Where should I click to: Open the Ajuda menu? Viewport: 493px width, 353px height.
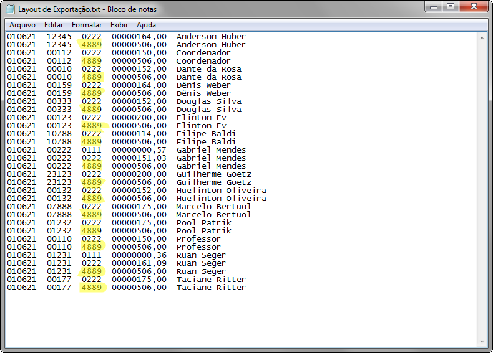coord(146,25)
